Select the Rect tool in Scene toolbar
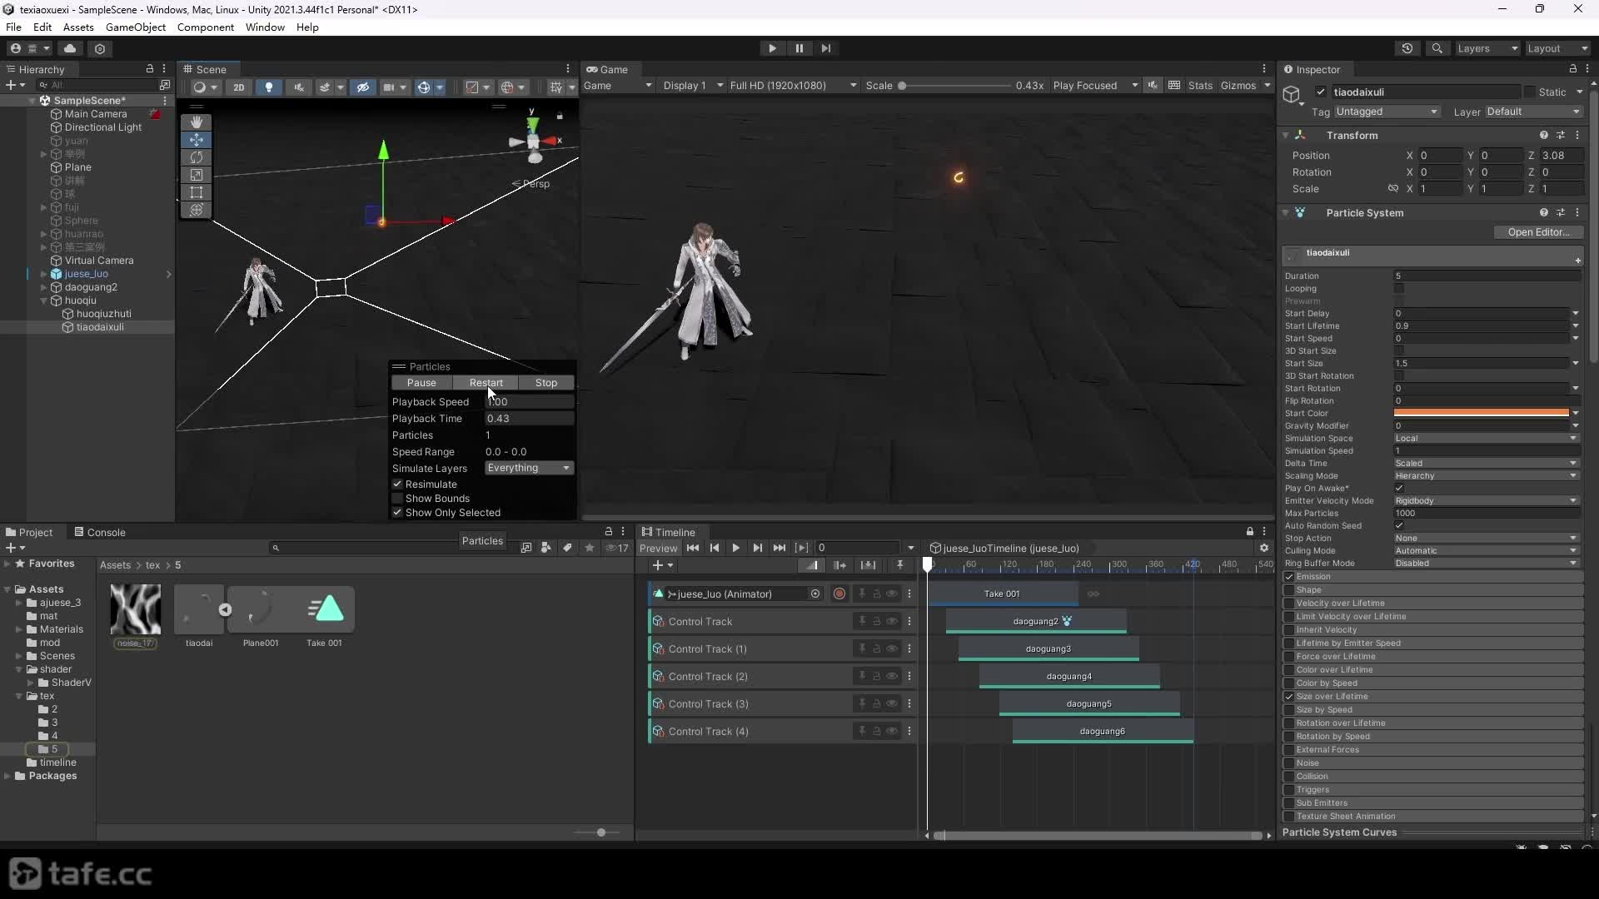Image resolution: width=1599 pixels, height=899 pixels. [x=197, y=192]
